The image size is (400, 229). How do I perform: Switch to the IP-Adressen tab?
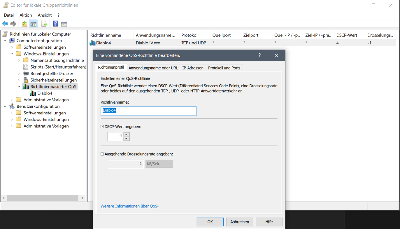[x=193, y=68]
